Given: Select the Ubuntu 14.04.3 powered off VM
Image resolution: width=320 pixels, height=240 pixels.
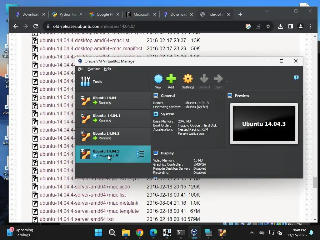Looking at the screenshot, I should pyautogui.click(x=113, y=154).
